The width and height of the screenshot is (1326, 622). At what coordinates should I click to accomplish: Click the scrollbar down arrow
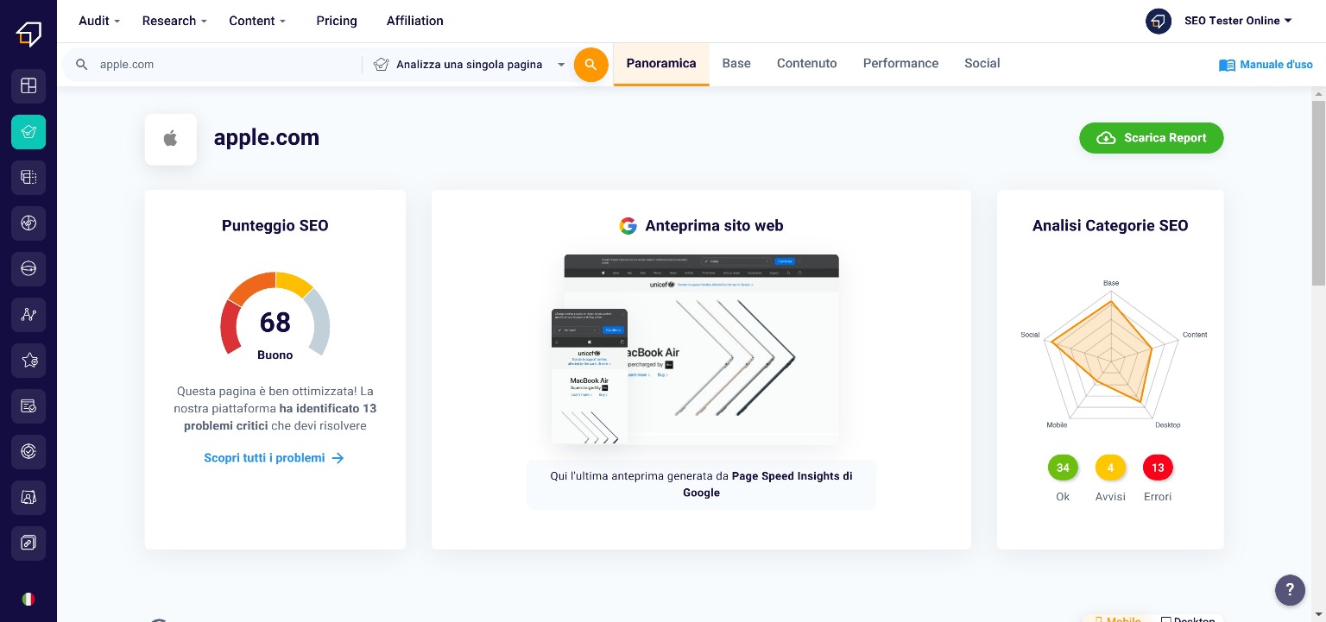click(1318, 614)
